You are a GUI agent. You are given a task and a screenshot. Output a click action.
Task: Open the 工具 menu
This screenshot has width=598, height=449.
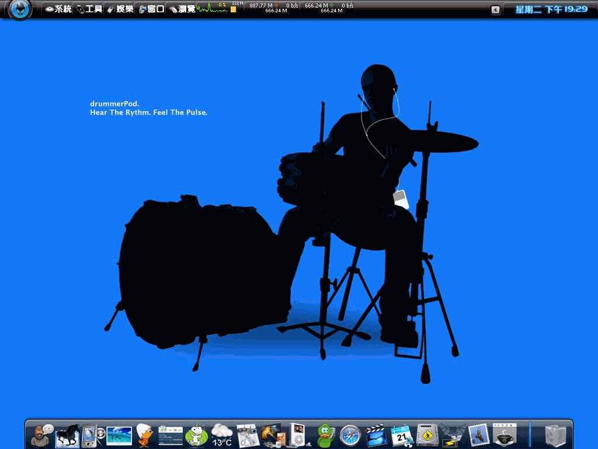(x=89, y=9)
